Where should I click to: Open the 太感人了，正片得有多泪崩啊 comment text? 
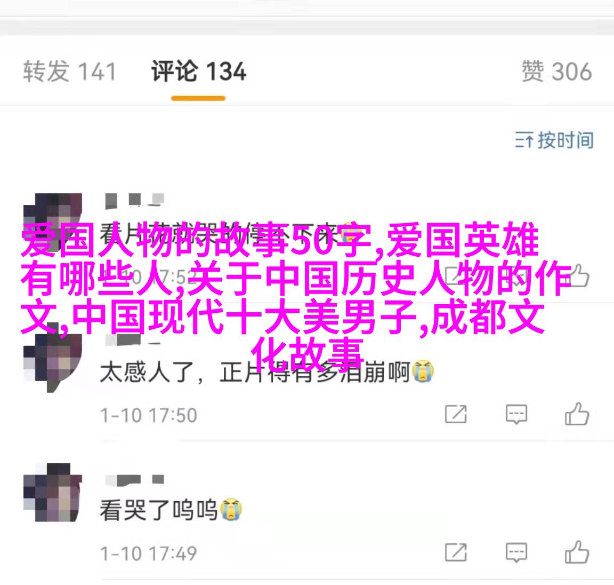(x=255, y=371)
